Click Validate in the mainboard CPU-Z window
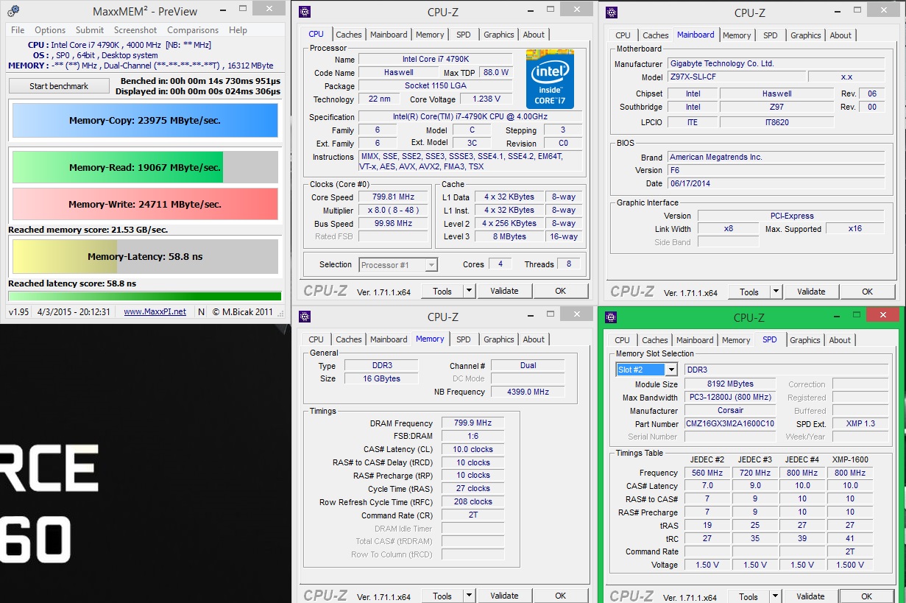 click(x=811, y=292)
